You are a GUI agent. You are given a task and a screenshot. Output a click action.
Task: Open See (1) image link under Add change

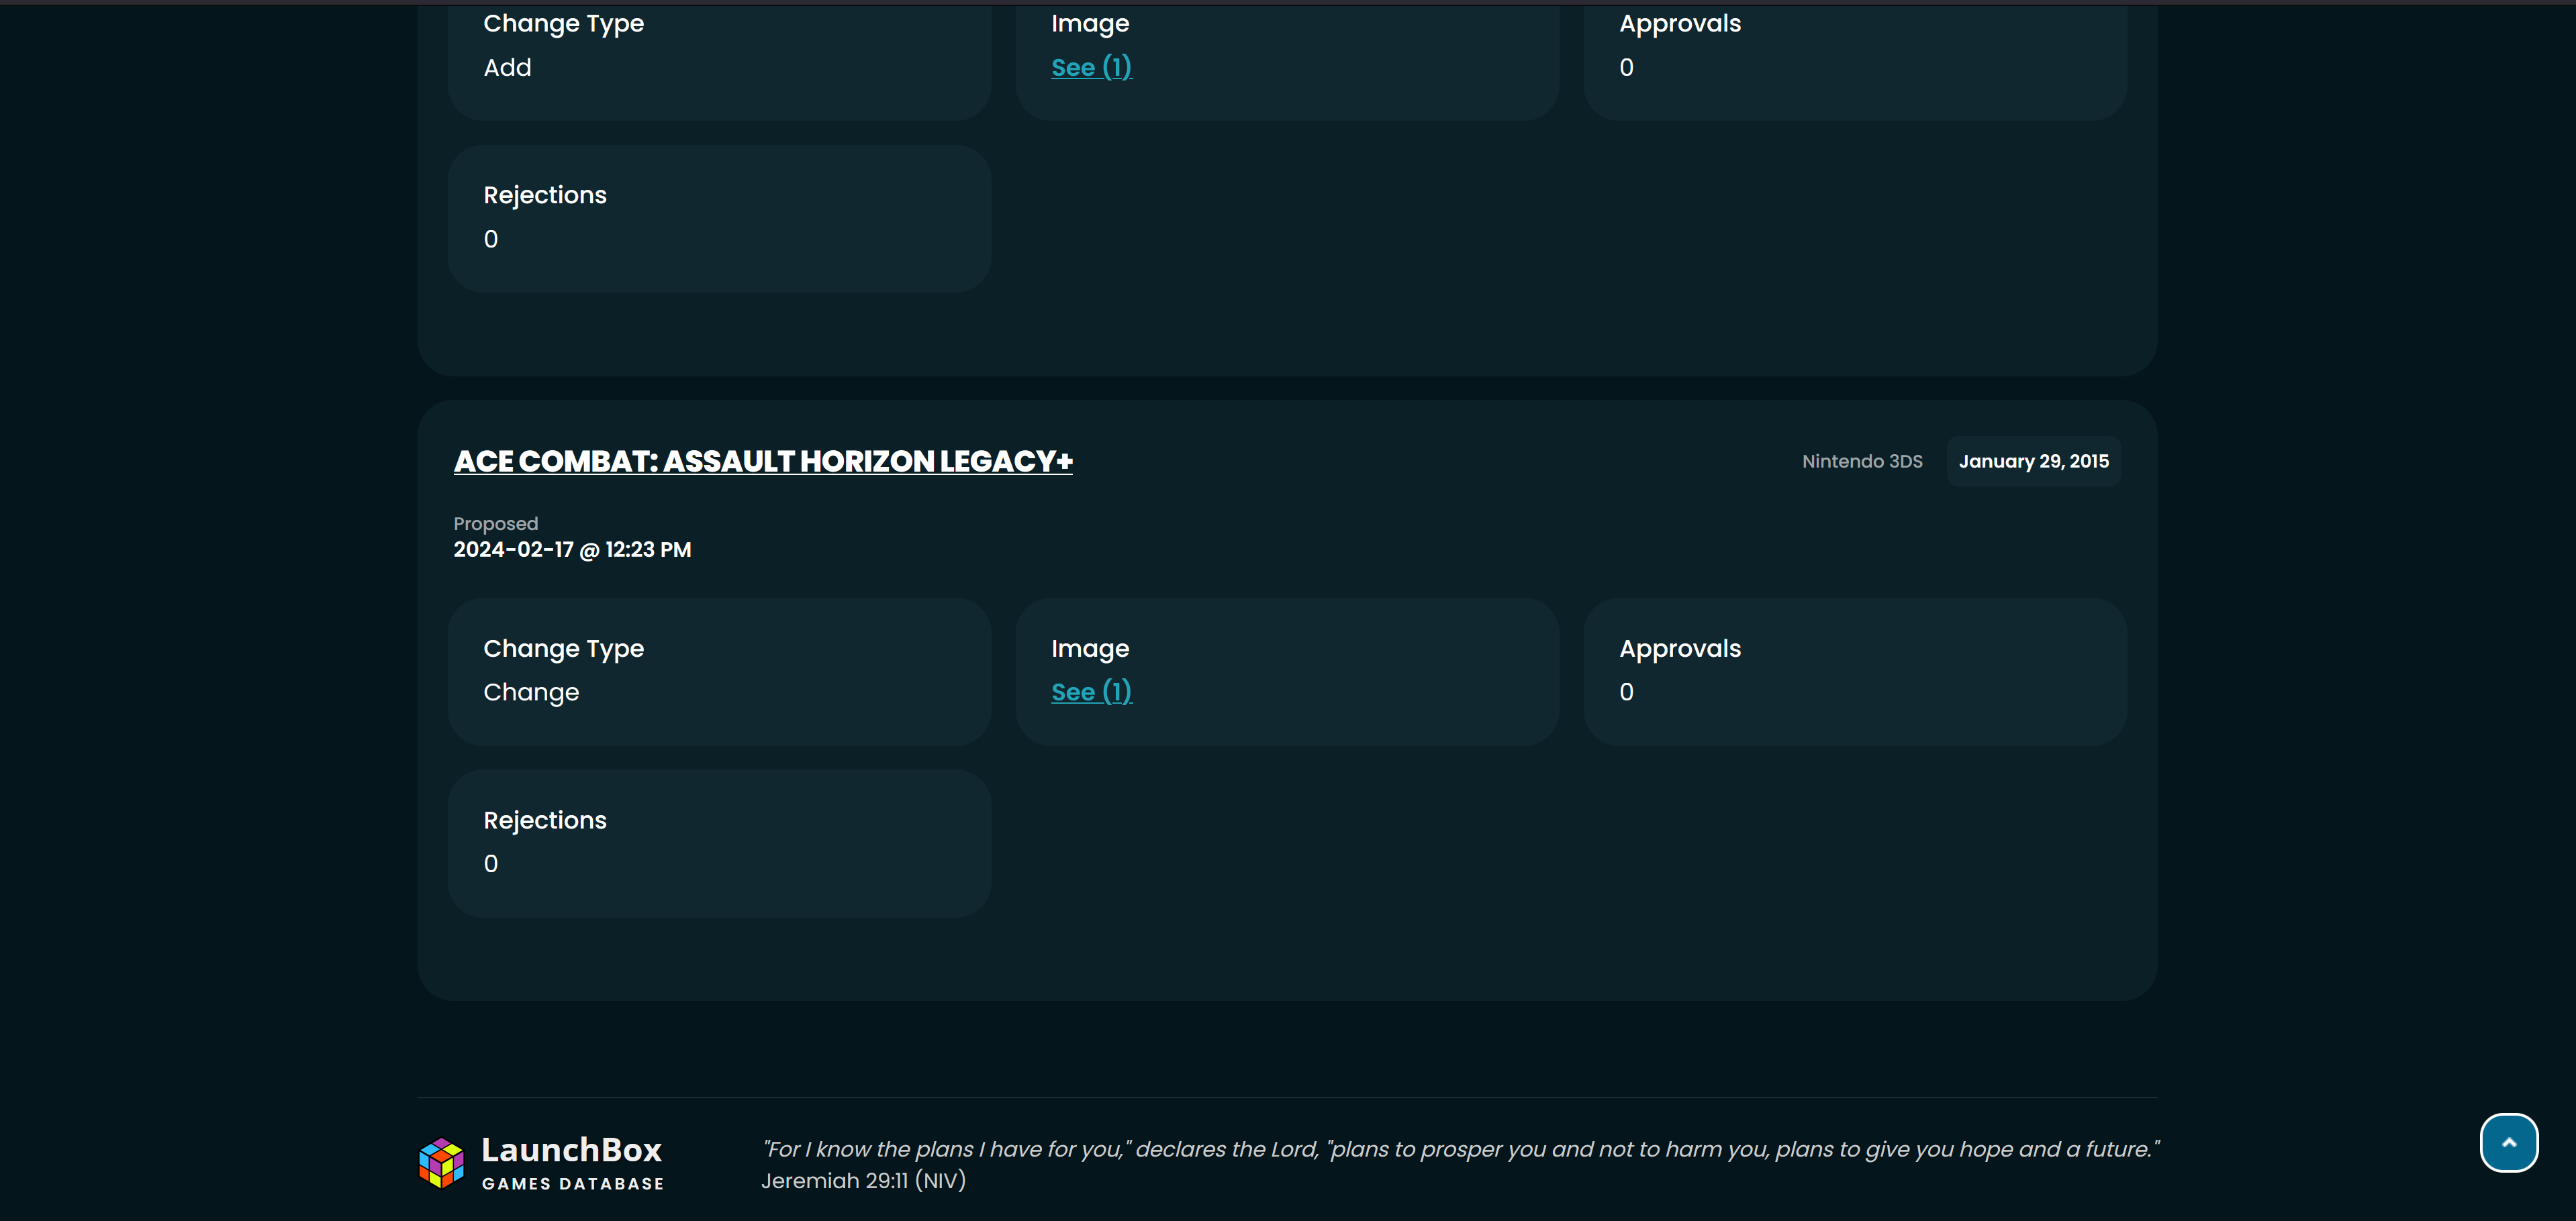click(x=1091, y=67)
